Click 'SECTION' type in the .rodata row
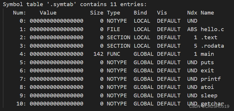This screenshot has height=111, width=234. (118, 46)
